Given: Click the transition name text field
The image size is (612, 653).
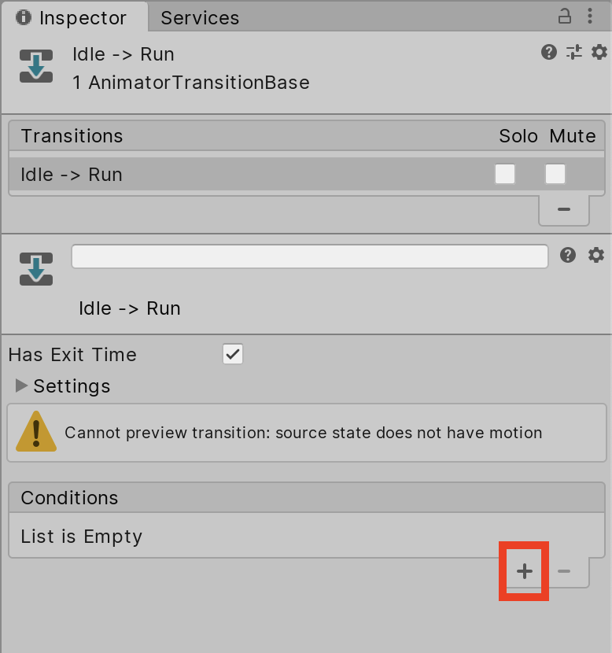Looking at the screenshot, I should coord(309,256).
